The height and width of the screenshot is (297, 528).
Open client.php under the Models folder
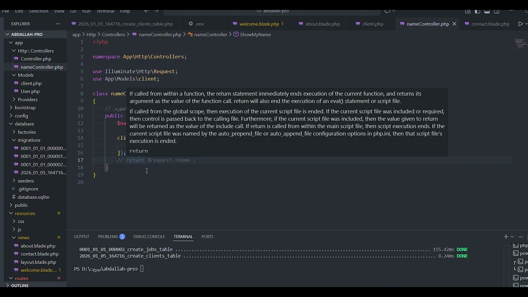(31, 83)
